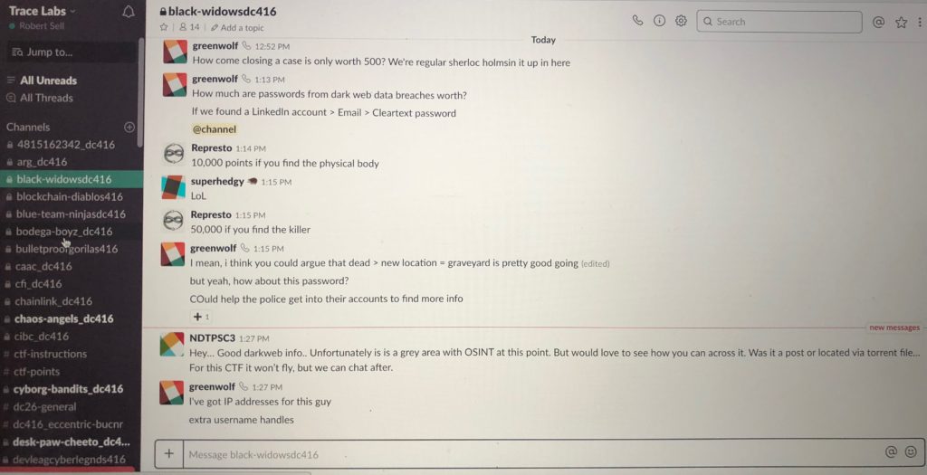Open All Threads view
The image size is (927, 475).
pyautogui.click(x=46, y=98)
